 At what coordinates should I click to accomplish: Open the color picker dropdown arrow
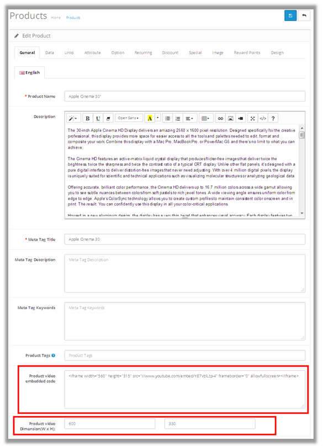pyautogui.click(x=158, y=118)
